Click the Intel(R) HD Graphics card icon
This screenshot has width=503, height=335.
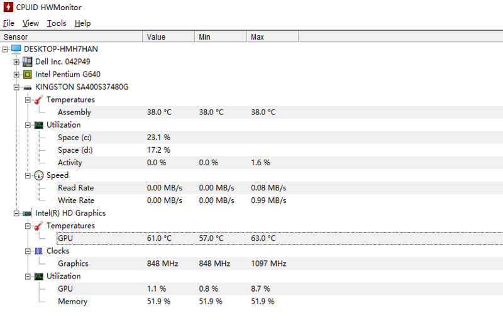pyautogui.click(x=28, y=213)
